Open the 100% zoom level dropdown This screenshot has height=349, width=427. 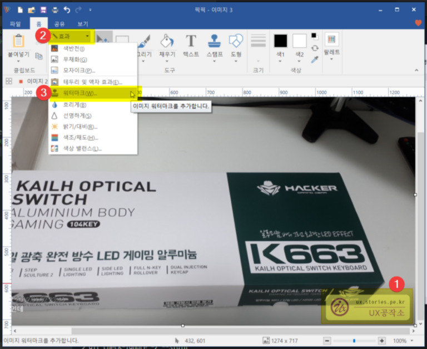(x=412, y=341)
